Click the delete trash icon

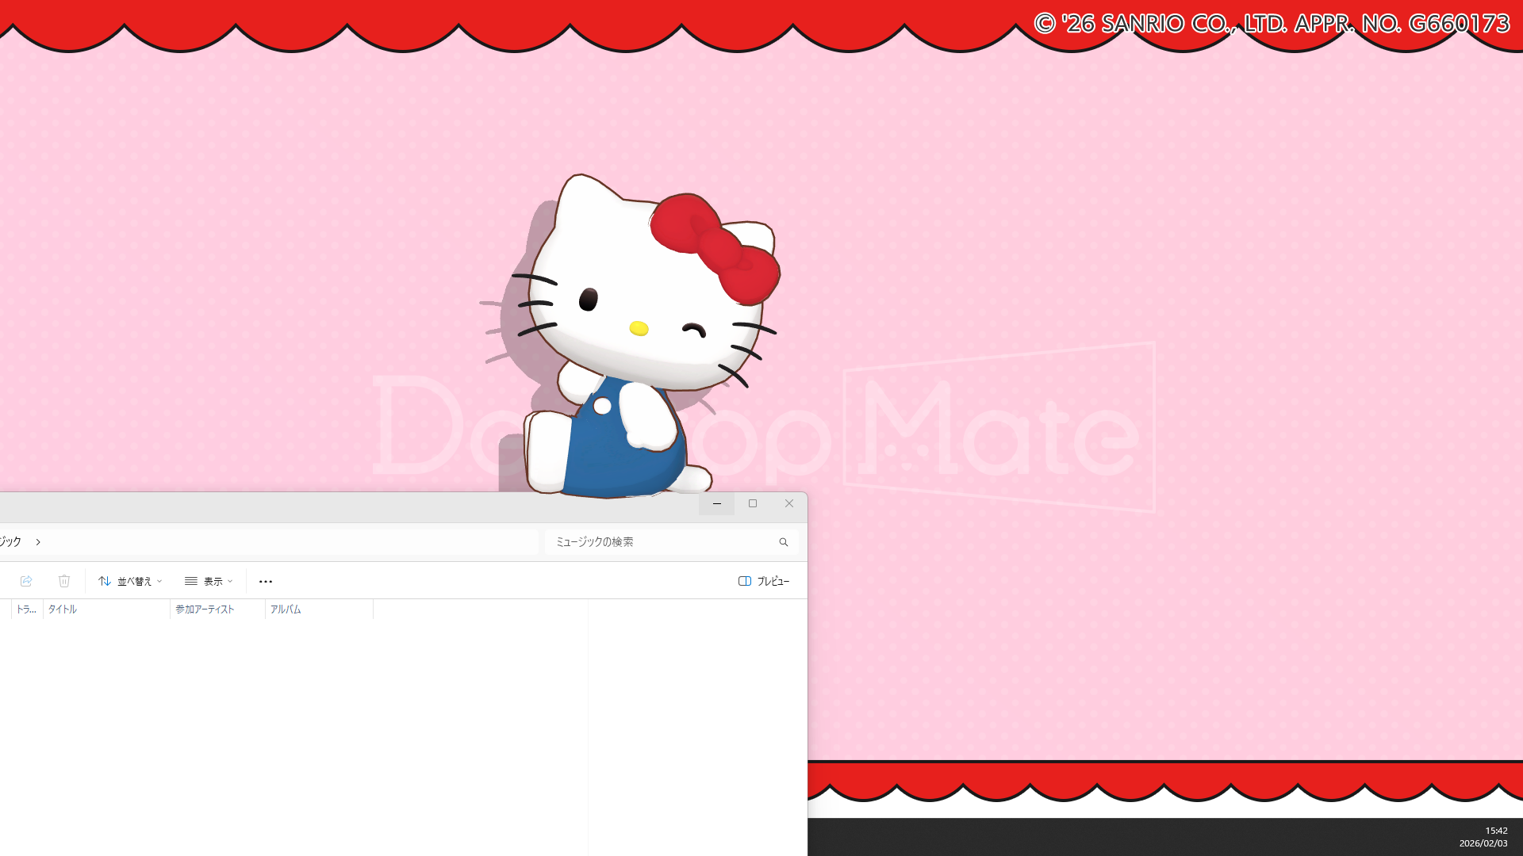(x=64, y=581)
